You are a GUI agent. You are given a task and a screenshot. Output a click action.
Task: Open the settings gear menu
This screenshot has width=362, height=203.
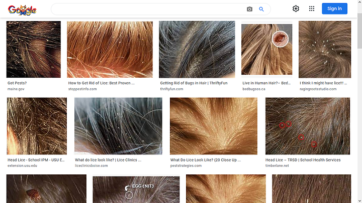(296, 9)
